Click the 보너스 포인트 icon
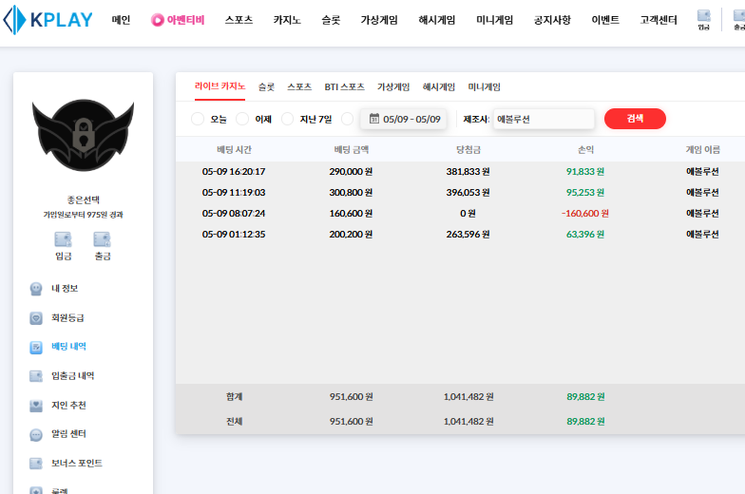The height and width of the screenshot is (494, 745). [x=36, y=464]
